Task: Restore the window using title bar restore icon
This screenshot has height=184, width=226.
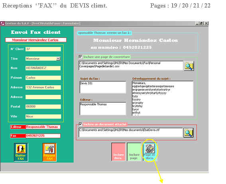Action: pyautogui.click(x=202, y=23)
